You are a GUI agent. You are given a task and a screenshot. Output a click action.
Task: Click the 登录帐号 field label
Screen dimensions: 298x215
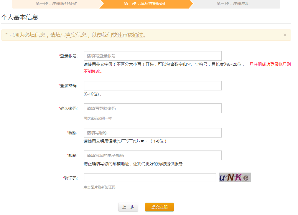(x=68, y=56)
